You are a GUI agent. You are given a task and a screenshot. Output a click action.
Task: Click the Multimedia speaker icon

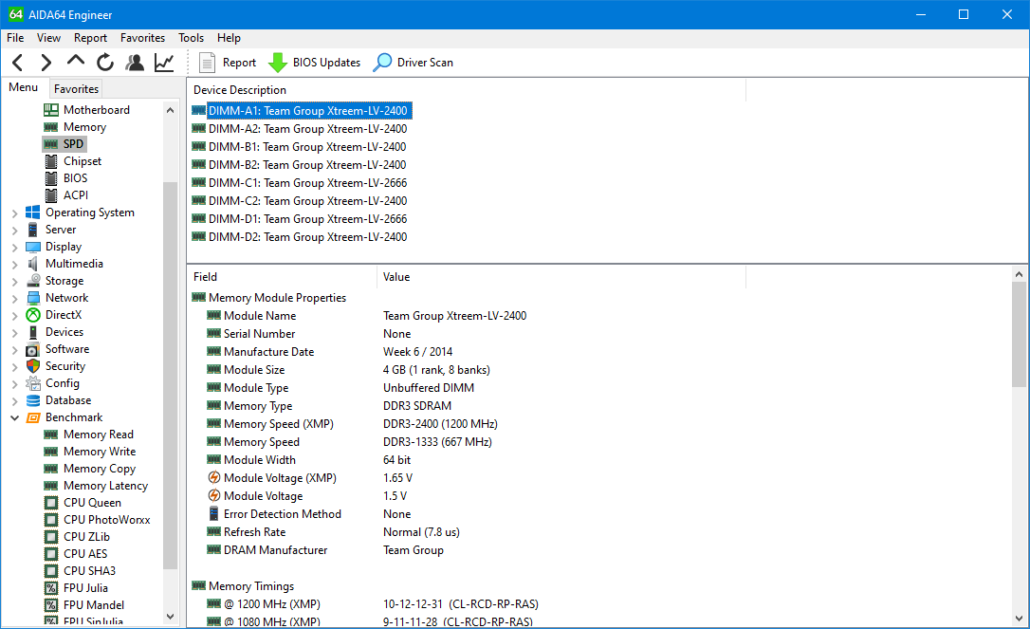coord(33,264)
